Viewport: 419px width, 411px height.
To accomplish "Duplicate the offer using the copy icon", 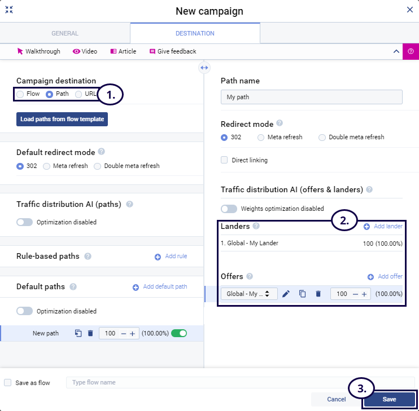I will (302, 294).
